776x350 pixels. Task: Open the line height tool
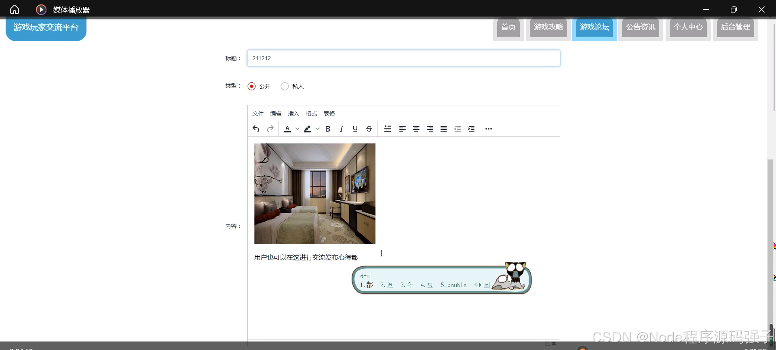[x=388, y=129]
